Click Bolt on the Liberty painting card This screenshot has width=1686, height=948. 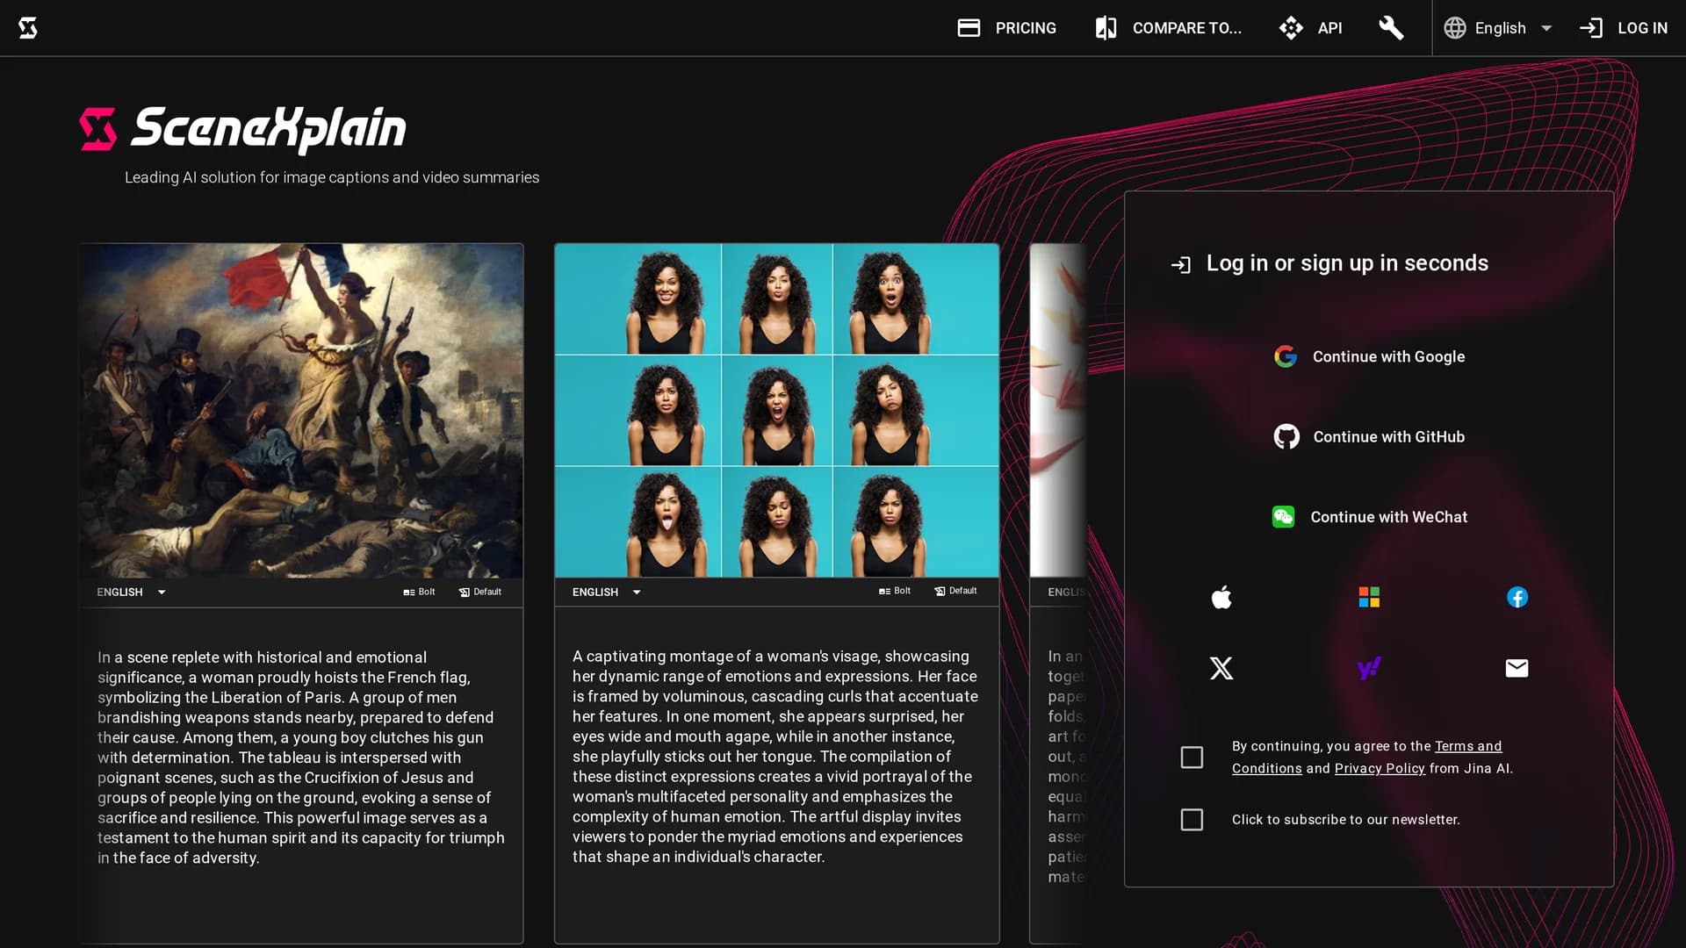point(419,592)
